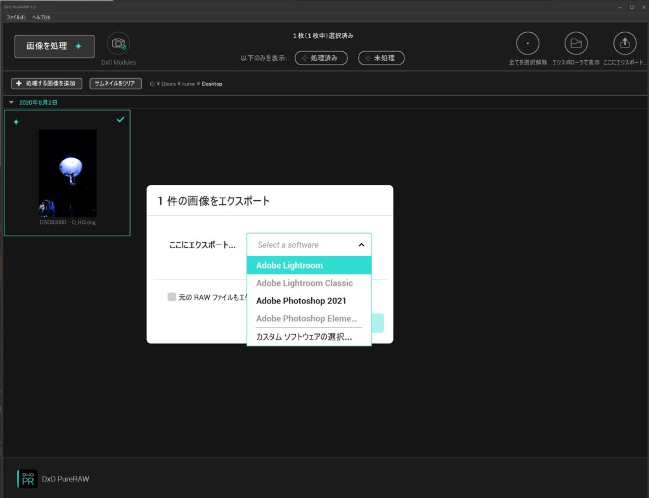Toggle the 未処理 filter
Screen dimensions: 649x498
[x=381, y=58]
